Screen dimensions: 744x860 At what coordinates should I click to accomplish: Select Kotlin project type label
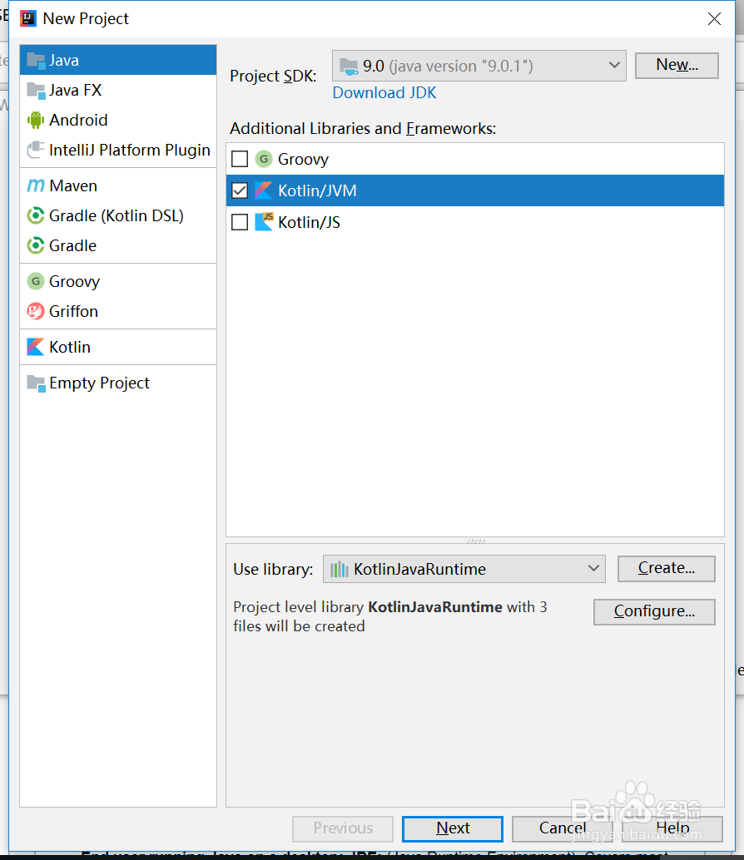[x=70, y=347]
